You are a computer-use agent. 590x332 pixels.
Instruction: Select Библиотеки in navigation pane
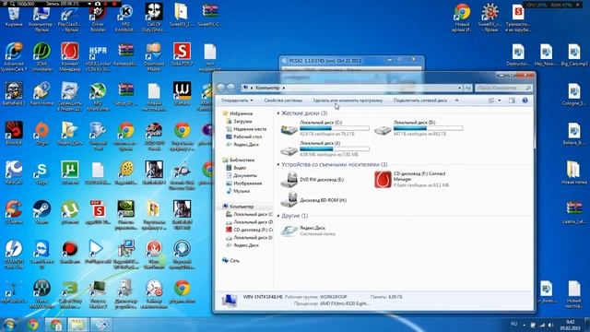pos(239,160)
